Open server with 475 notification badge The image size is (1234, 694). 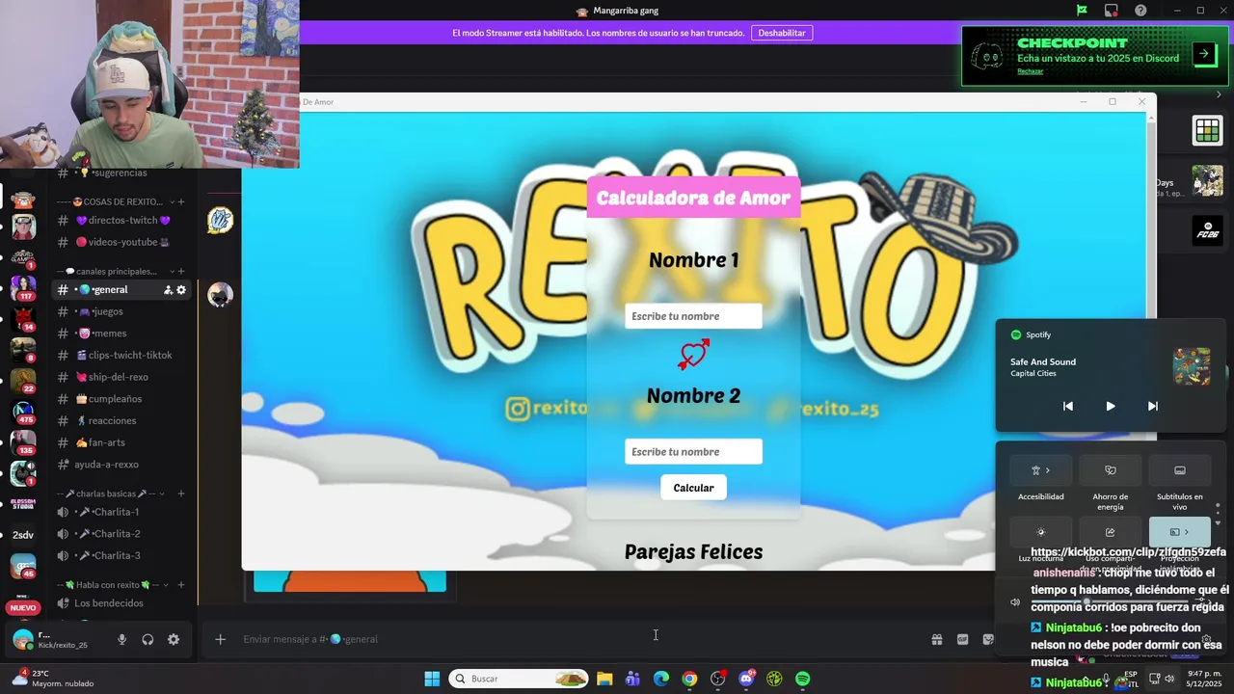pyautogui.click(x=23, y=412)
